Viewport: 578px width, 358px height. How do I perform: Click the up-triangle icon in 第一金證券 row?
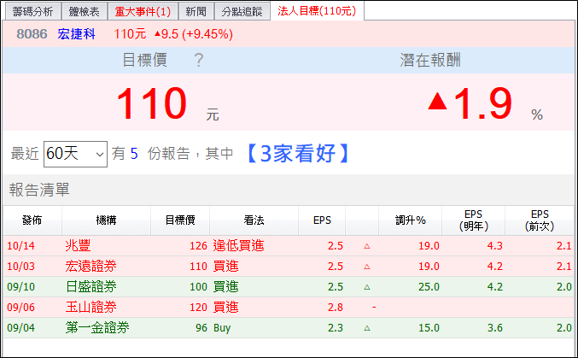click(x=367, y=328)
